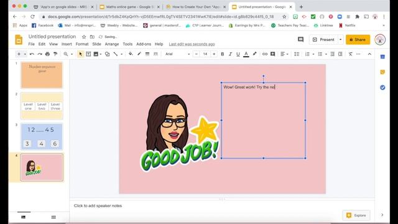Star the Untitled presentation

84,37
